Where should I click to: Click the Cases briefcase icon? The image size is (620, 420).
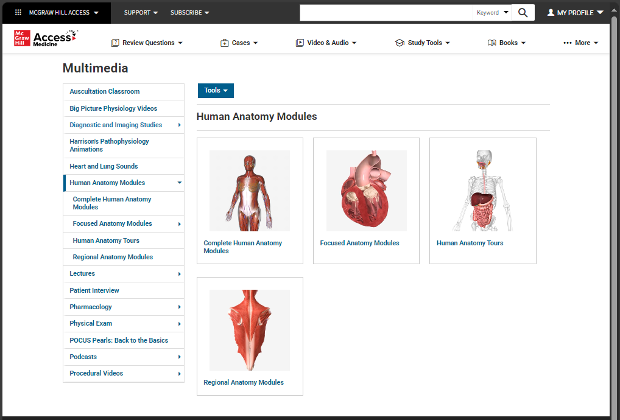pyautogui.click(x=225, y=43)
